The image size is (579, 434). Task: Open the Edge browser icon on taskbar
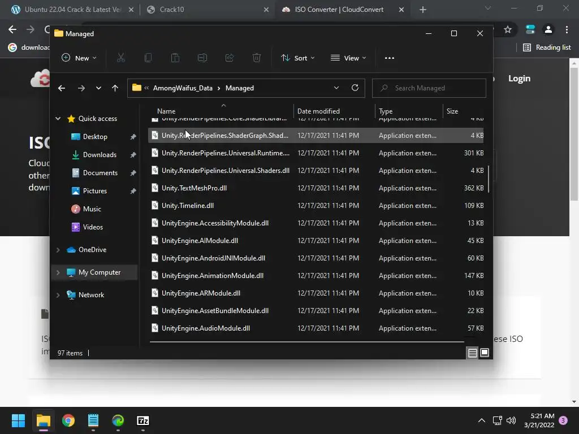[118, 420]
